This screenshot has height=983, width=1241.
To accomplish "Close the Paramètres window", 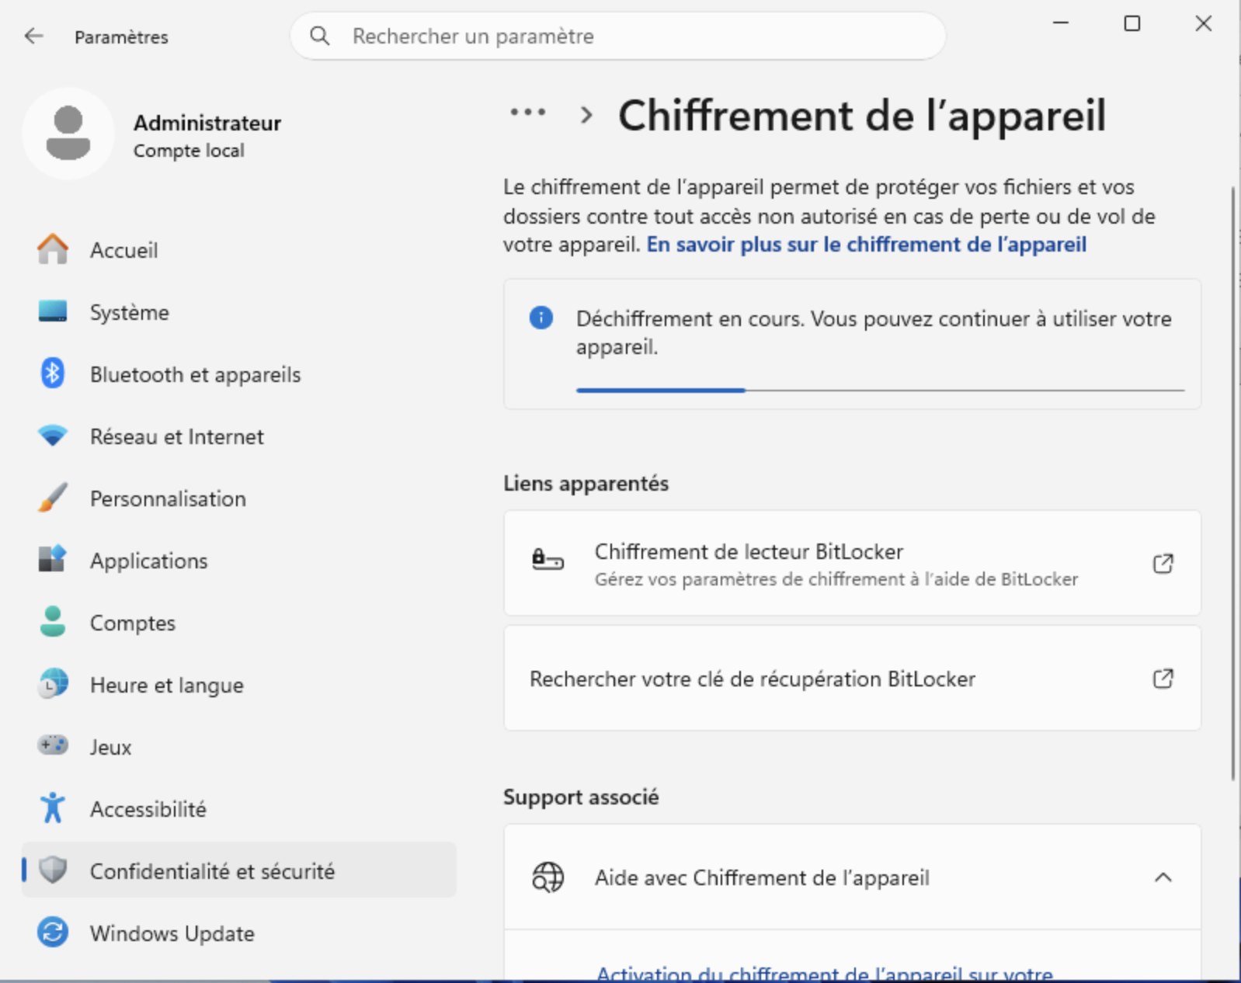I will click(x=1204, y=23).
